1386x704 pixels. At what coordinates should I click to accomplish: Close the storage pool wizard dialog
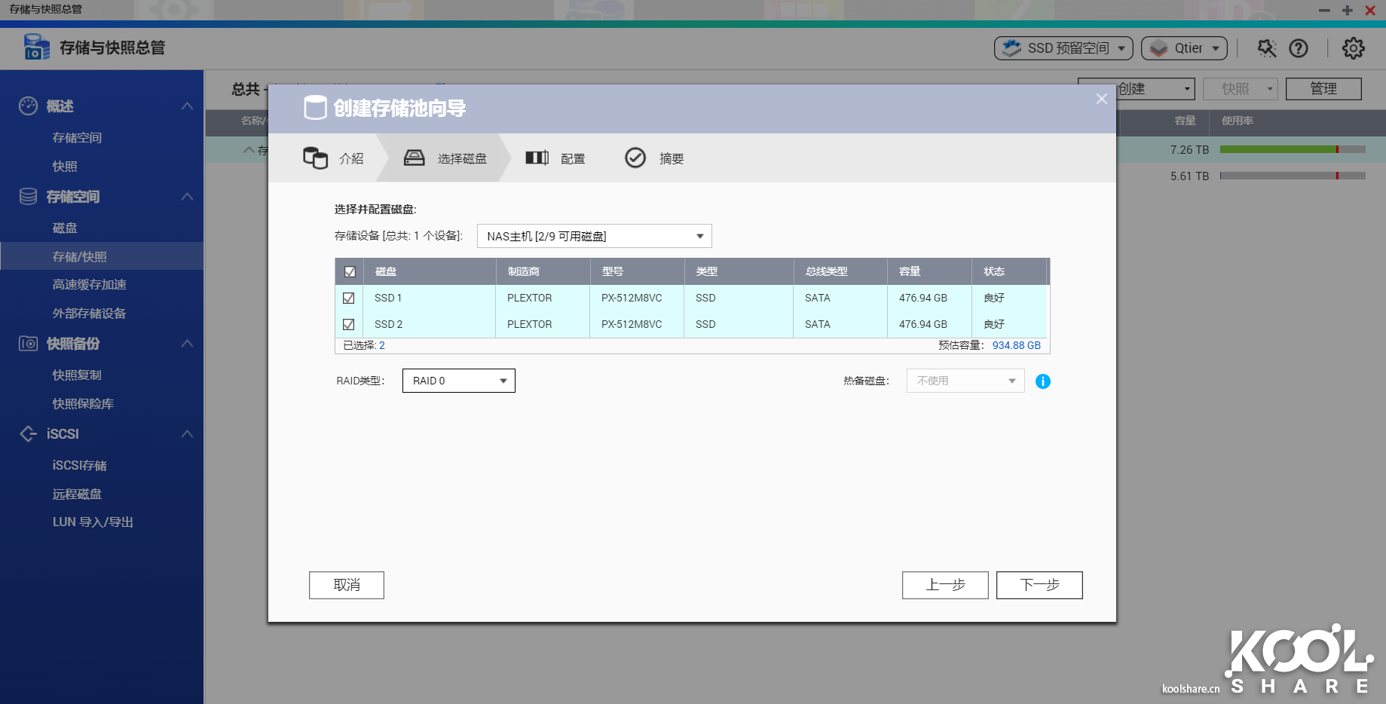(1101, 99)
